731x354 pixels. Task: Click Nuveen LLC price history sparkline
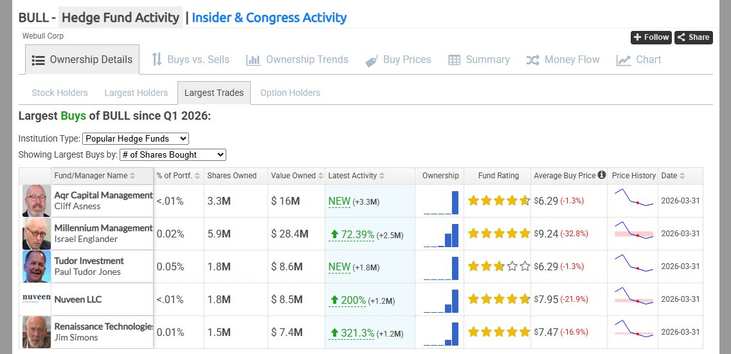tap(634, 295)
